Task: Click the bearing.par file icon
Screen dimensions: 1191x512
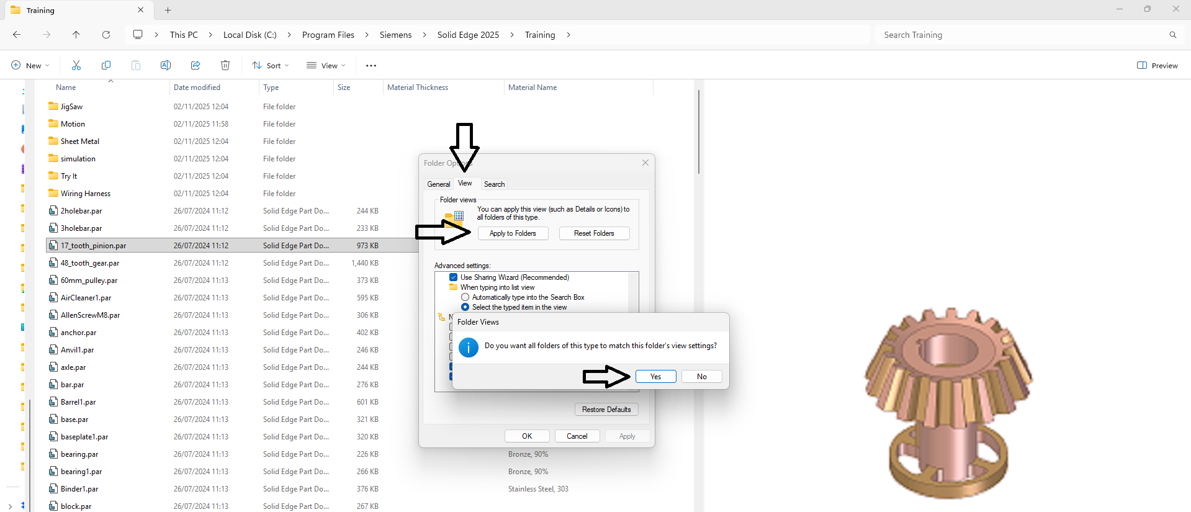Action: coord(53,454)
